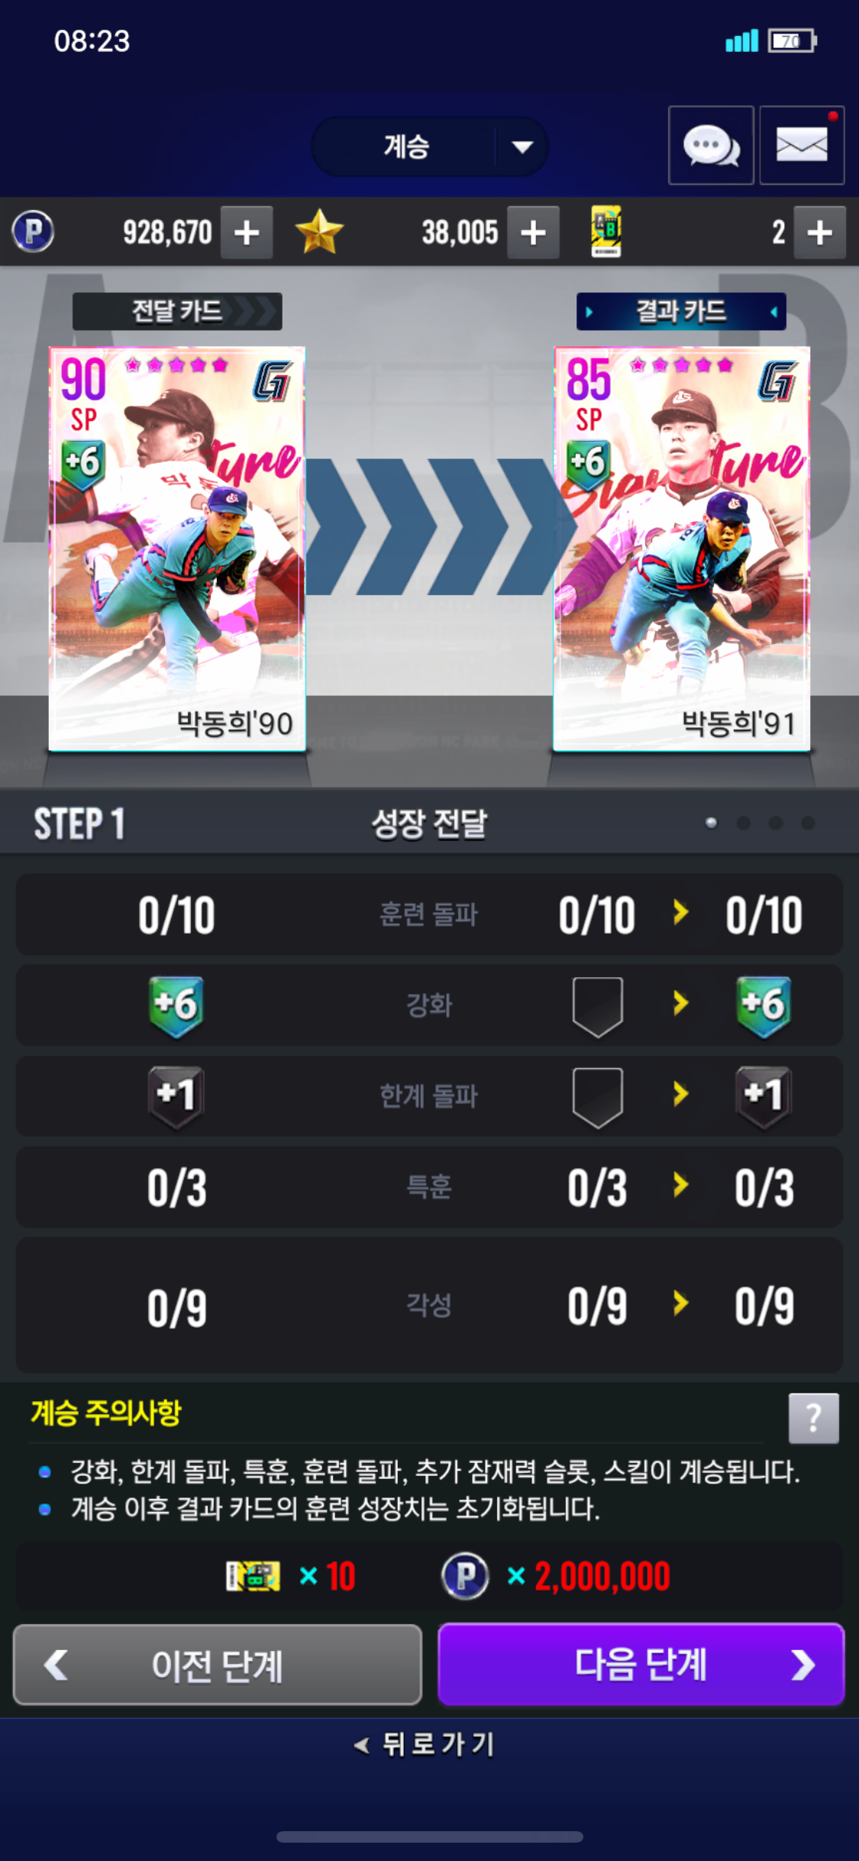
Task: Select the 박동희'91 result card
Action: (x=681, y=549)
